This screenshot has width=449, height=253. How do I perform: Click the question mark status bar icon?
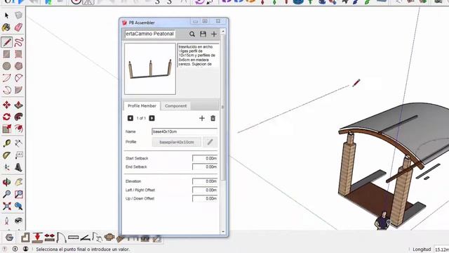[x=5, y=249]
